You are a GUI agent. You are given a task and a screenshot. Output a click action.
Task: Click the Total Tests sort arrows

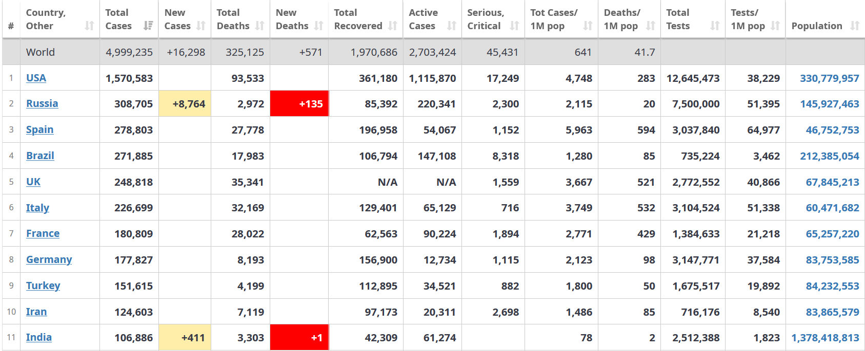pos(715,26)
